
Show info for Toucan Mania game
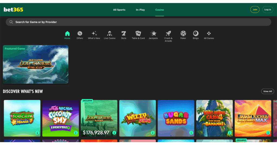click(37, 133)
